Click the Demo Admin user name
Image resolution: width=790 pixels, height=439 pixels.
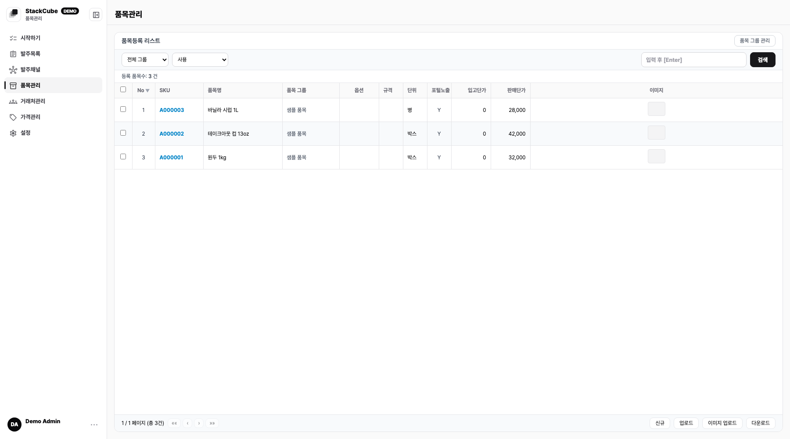pyautogui.click(x=43, y=421)
